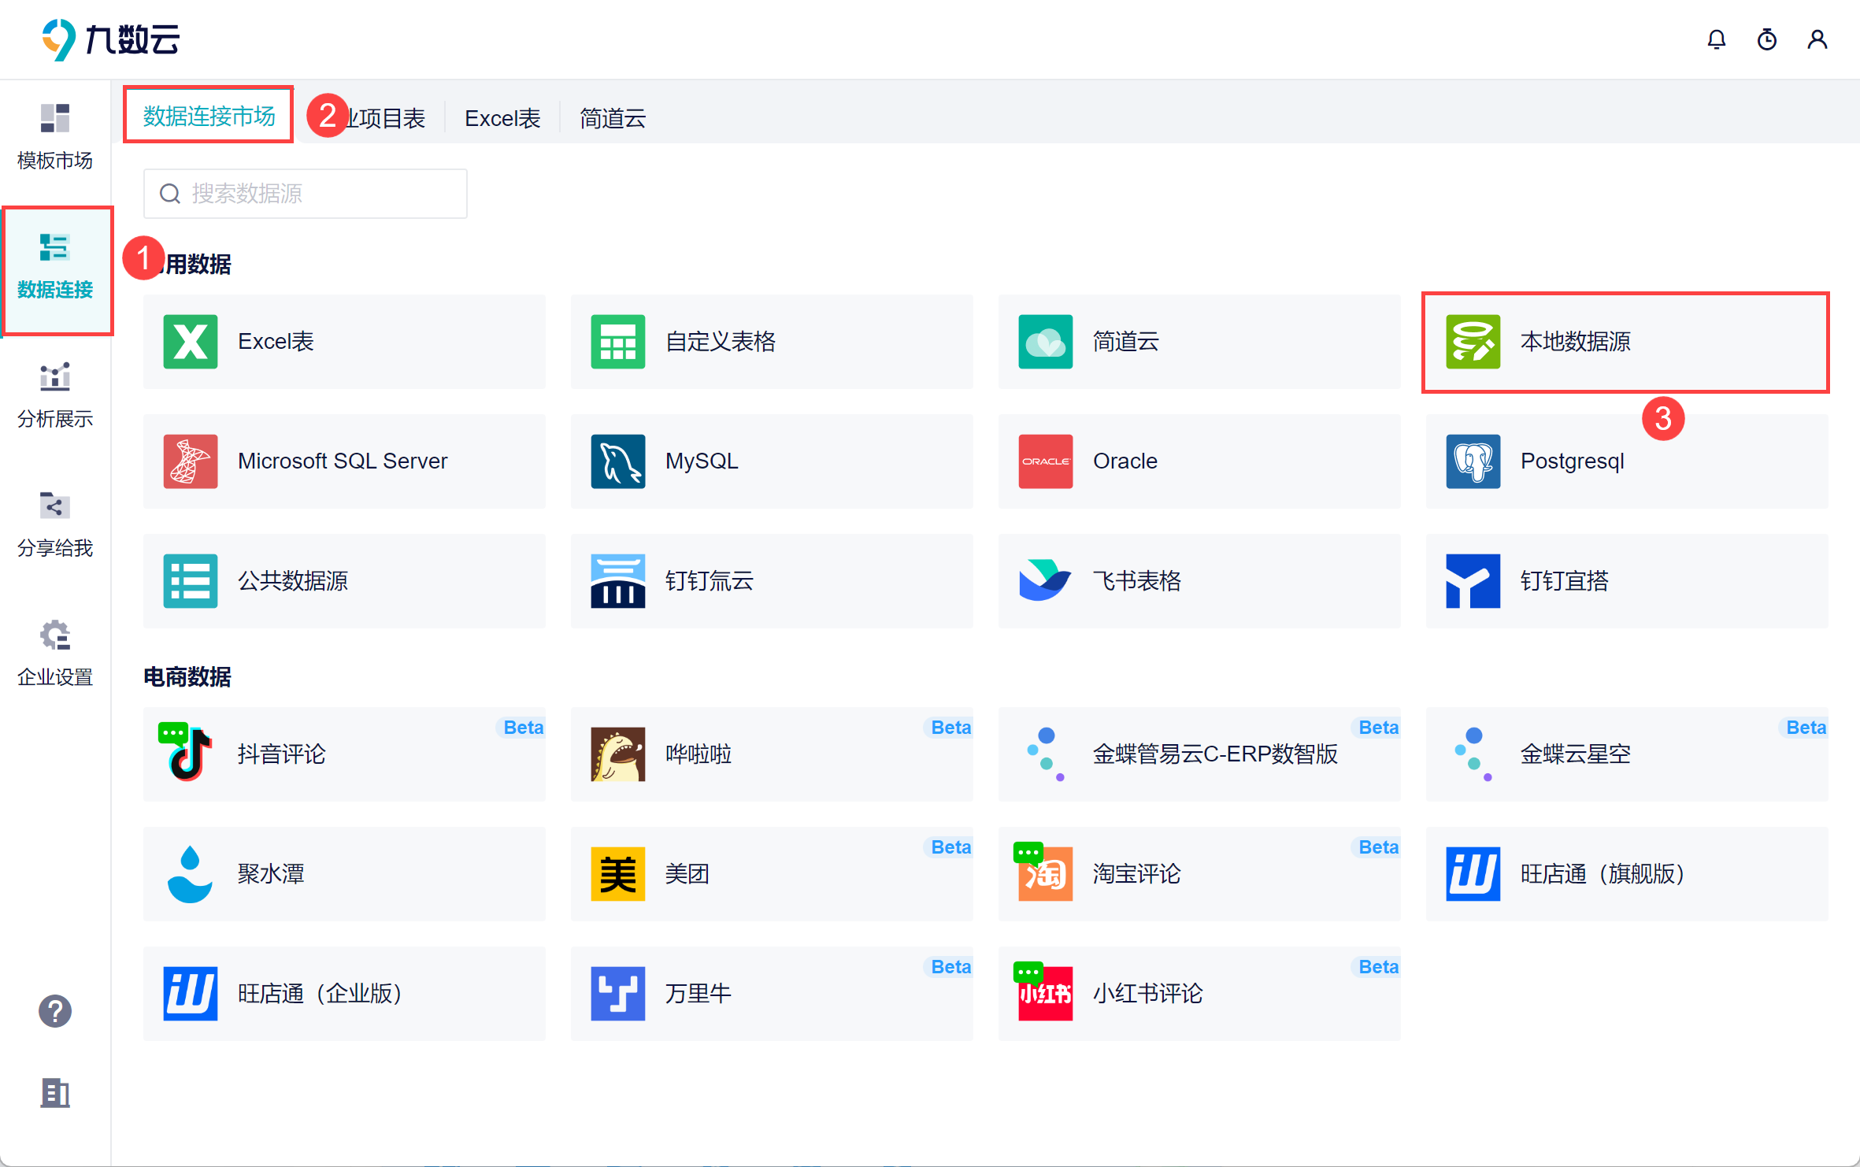The height and width of the screenshot is (1167, 1860).
Task: Open 分析展示 sidebar section
Action: tap(55, 395)
